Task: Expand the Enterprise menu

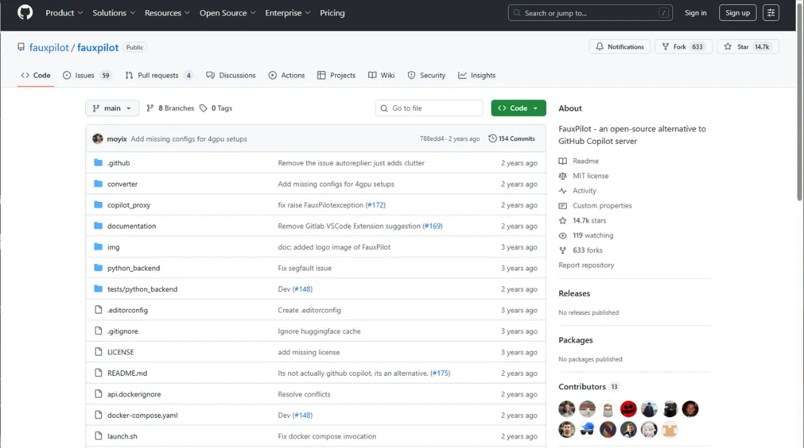Action: coord(288,13)
